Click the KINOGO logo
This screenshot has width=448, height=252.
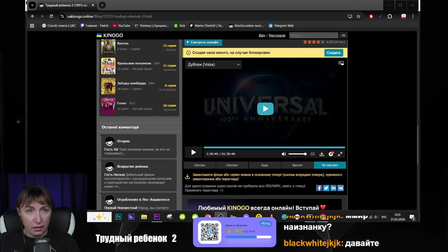tap(110, 35)
